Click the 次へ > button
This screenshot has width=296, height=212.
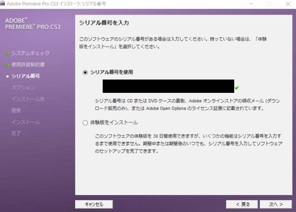(x=276, y=204)
